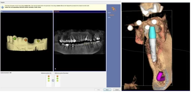
Task: Select orange point 1 in Panorama reference list
Action: click(x=58, y=76)
